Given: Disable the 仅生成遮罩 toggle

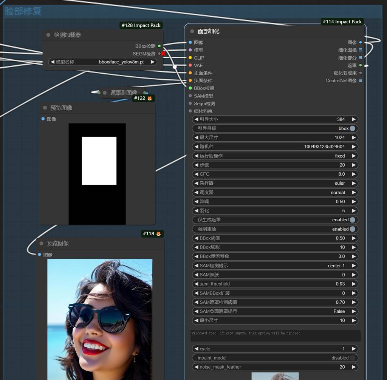Looking at the screenshot, I should (x=352, y=220).
